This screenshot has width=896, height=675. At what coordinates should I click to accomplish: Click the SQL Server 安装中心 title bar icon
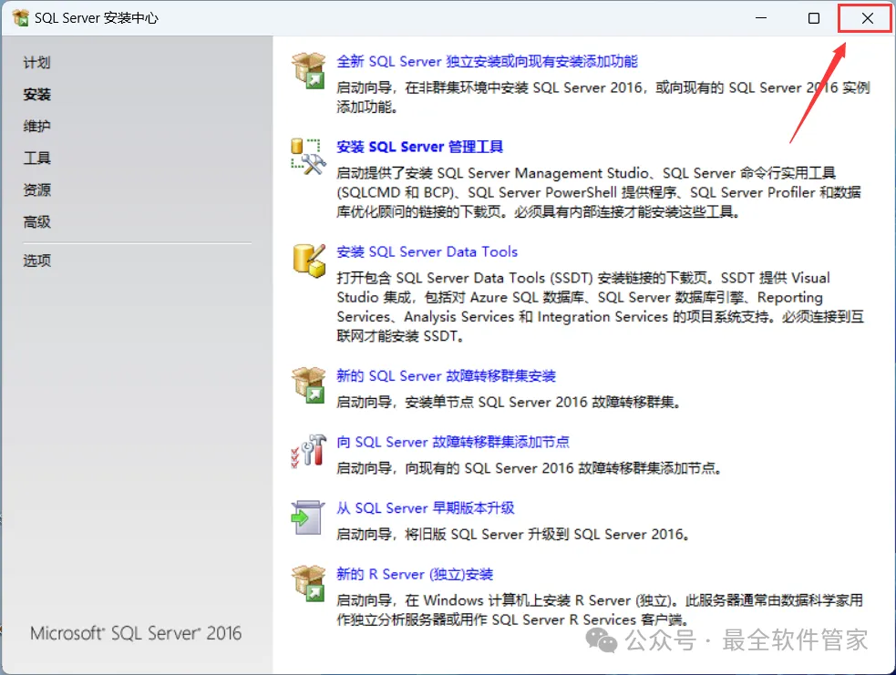click(21, 17)
